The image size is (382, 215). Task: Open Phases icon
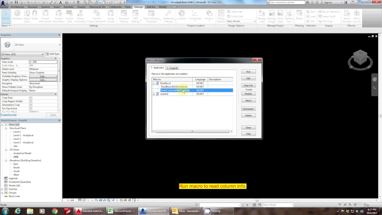coord(299,15)
